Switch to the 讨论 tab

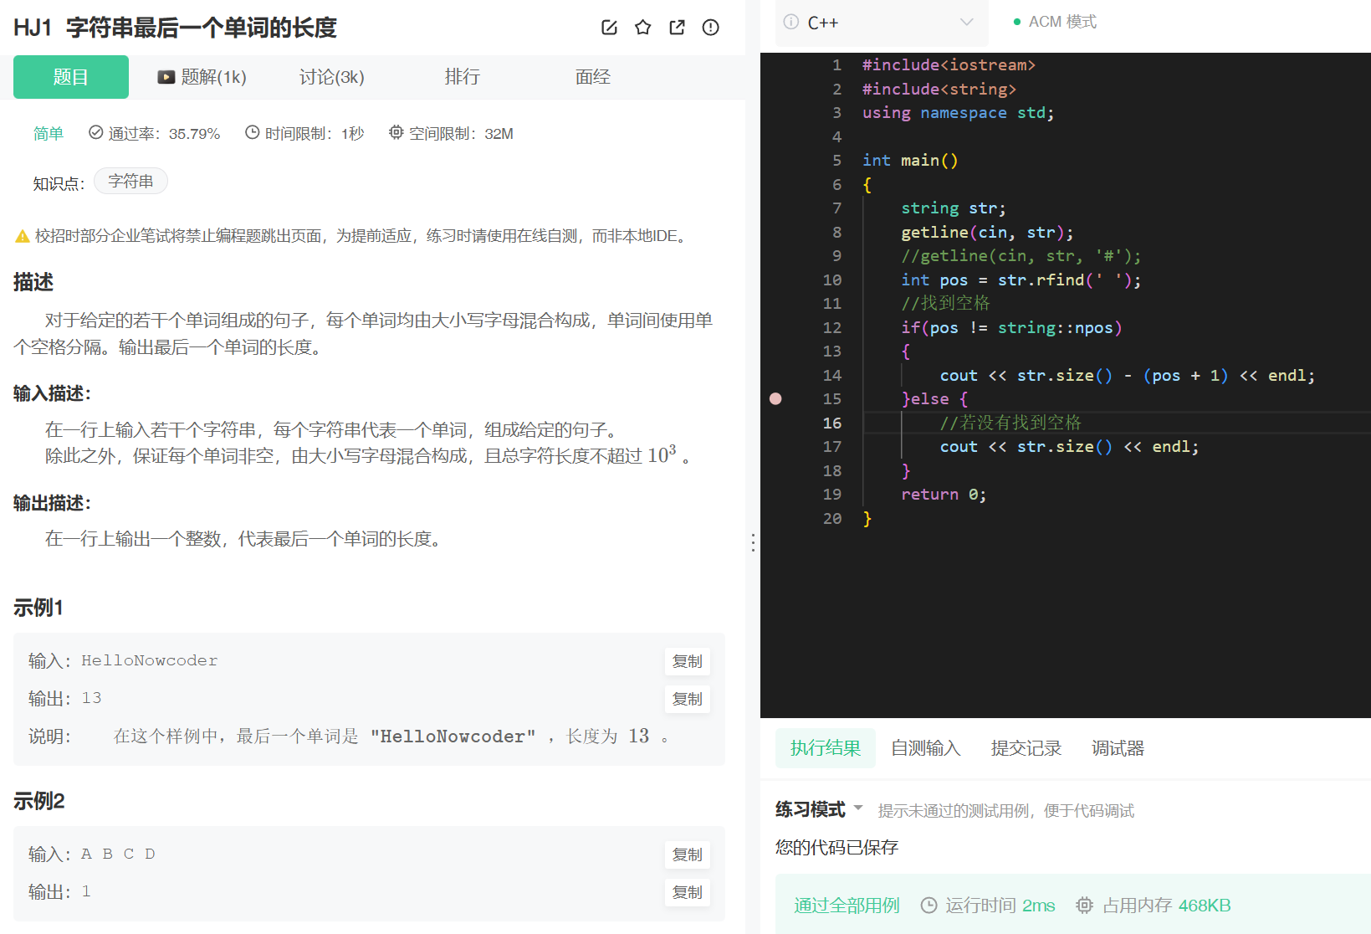pyautogui.click(x=331, y=77)
